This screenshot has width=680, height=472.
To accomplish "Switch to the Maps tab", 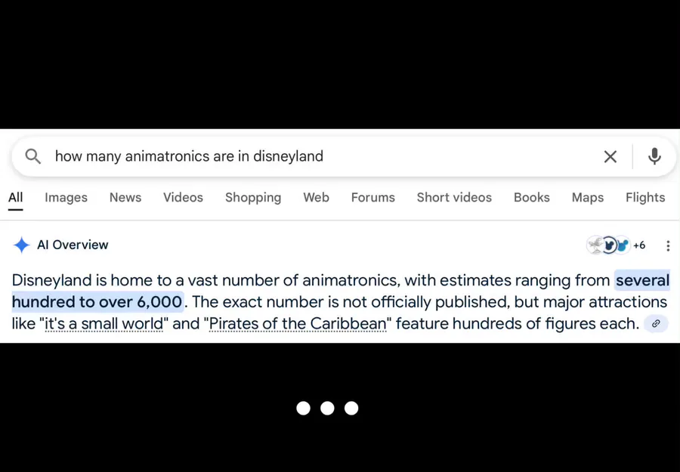I will (x=588, y=198).
